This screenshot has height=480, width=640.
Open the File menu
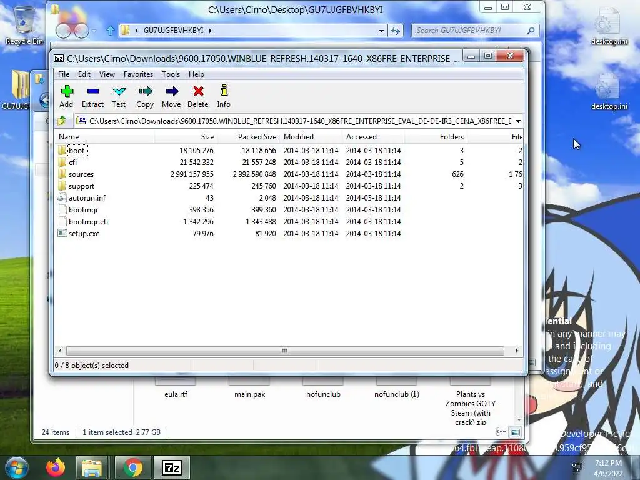click(x=64, y=74)
